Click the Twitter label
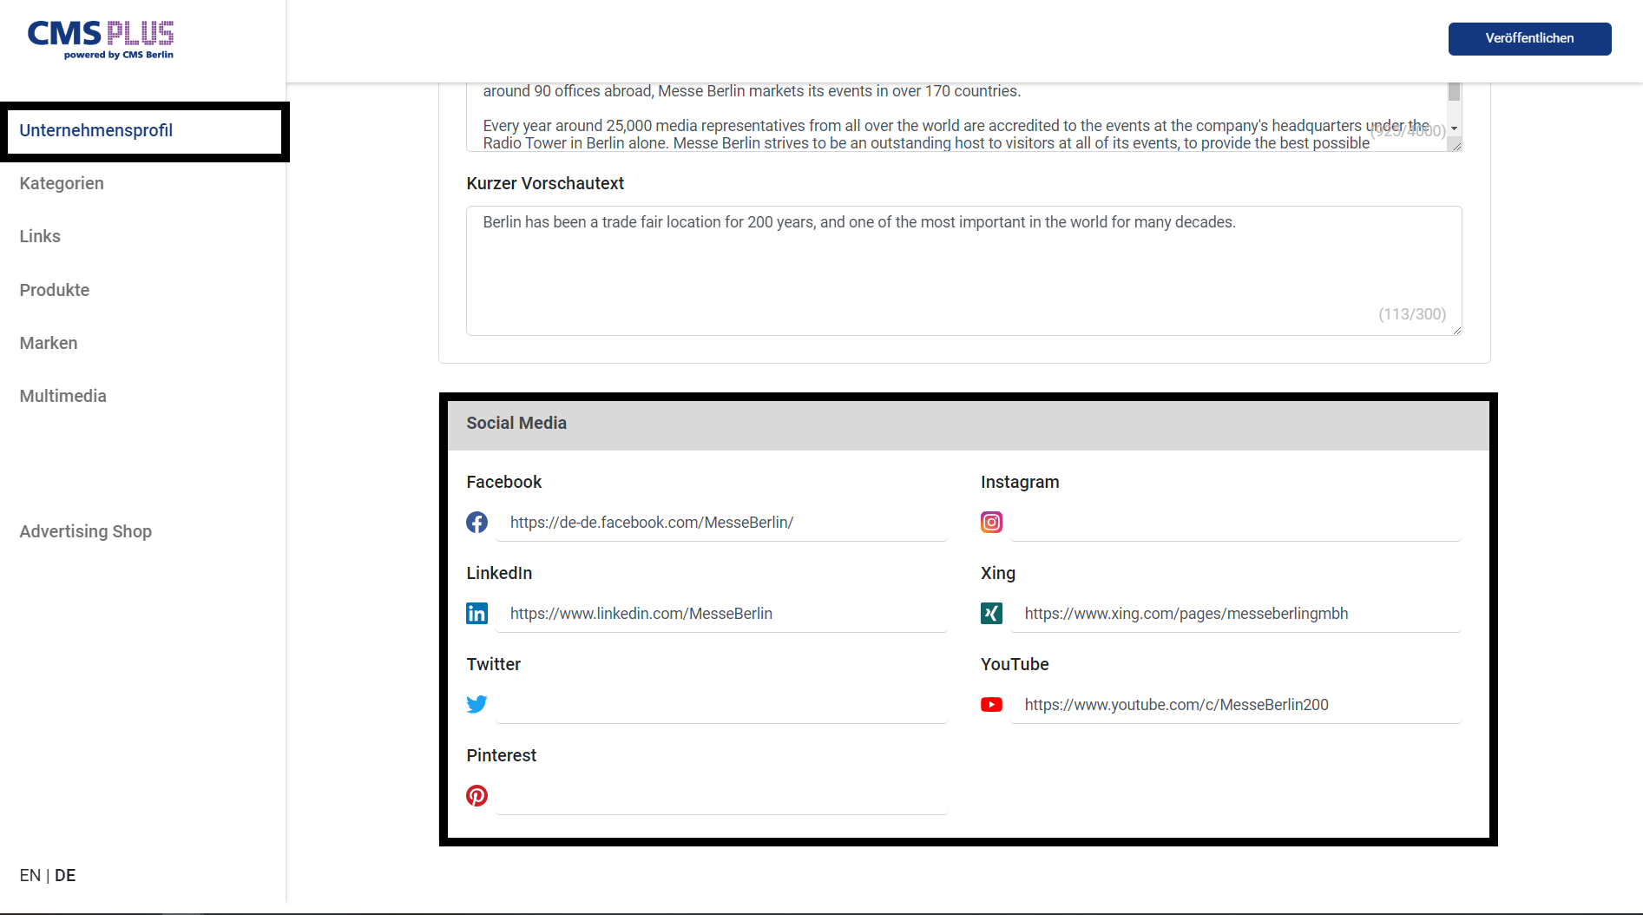Screen dimensions: 1643x915 [x=493, y=664]
